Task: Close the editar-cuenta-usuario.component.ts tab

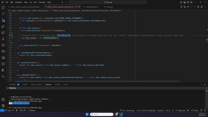Action: tap(79, 7)
